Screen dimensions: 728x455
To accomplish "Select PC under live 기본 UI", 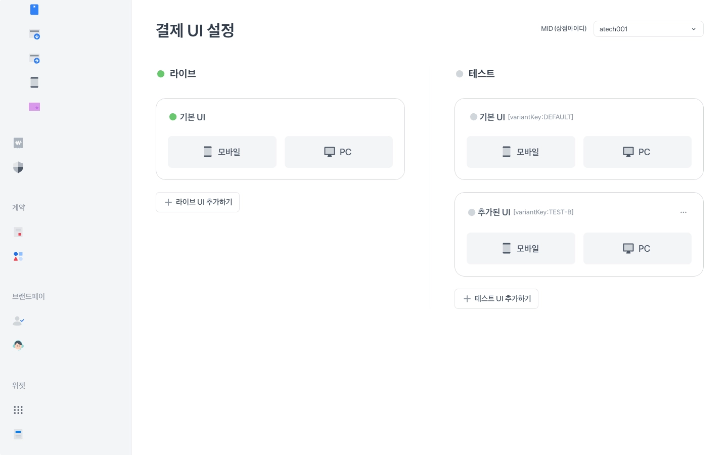I will point(338,152).
